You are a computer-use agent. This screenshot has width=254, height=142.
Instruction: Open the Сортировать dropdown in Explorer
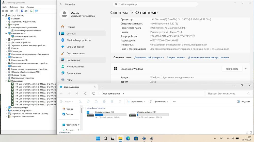coord(136,102)
